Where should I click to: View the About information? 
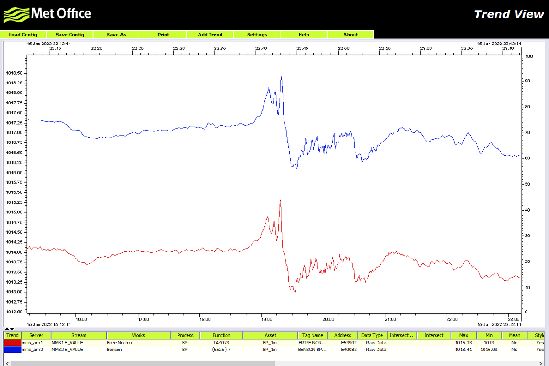coord(350,34)
